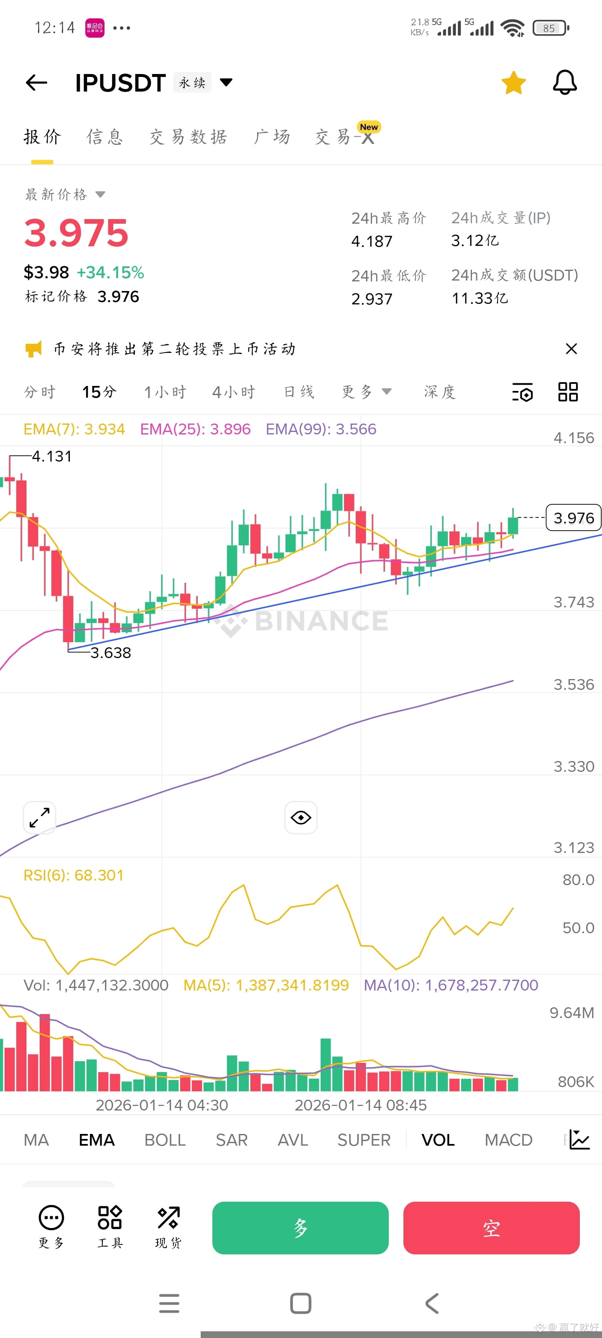Open the 广场 tab
Screen dimensions: 602x1338
coord(271,137)
